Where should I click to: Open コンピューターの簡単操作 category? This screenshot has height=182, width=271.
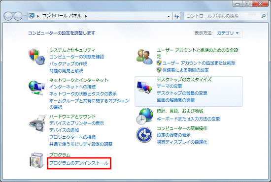182,128
